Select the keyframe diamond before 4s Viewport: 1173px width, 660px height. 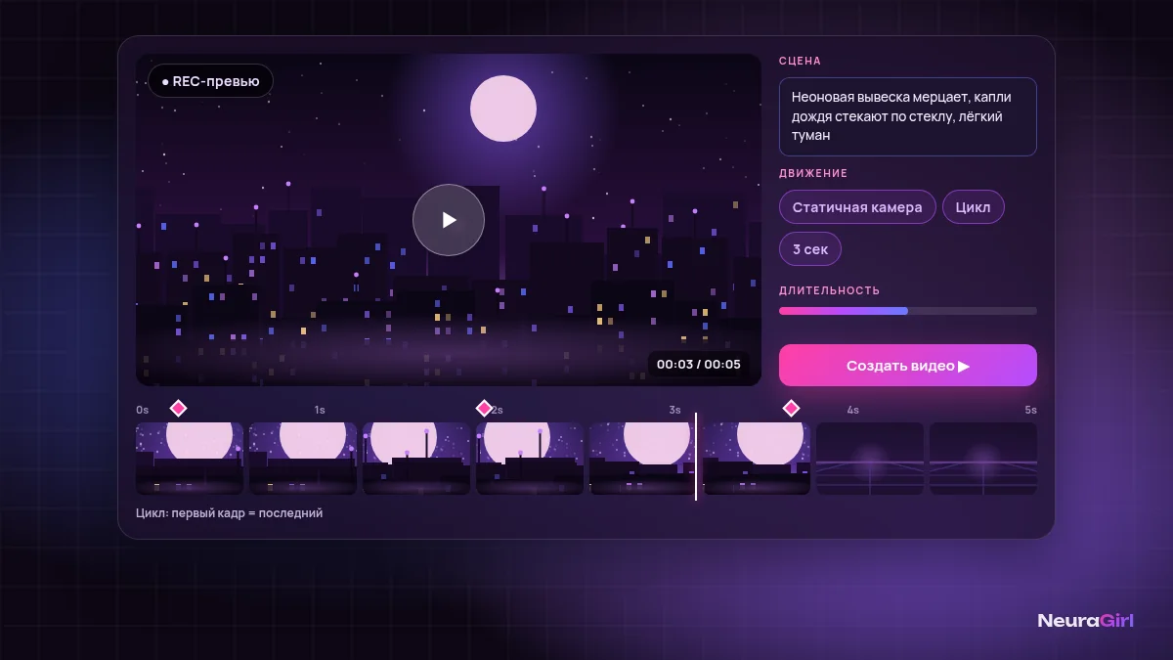click(x=791, y=408)
